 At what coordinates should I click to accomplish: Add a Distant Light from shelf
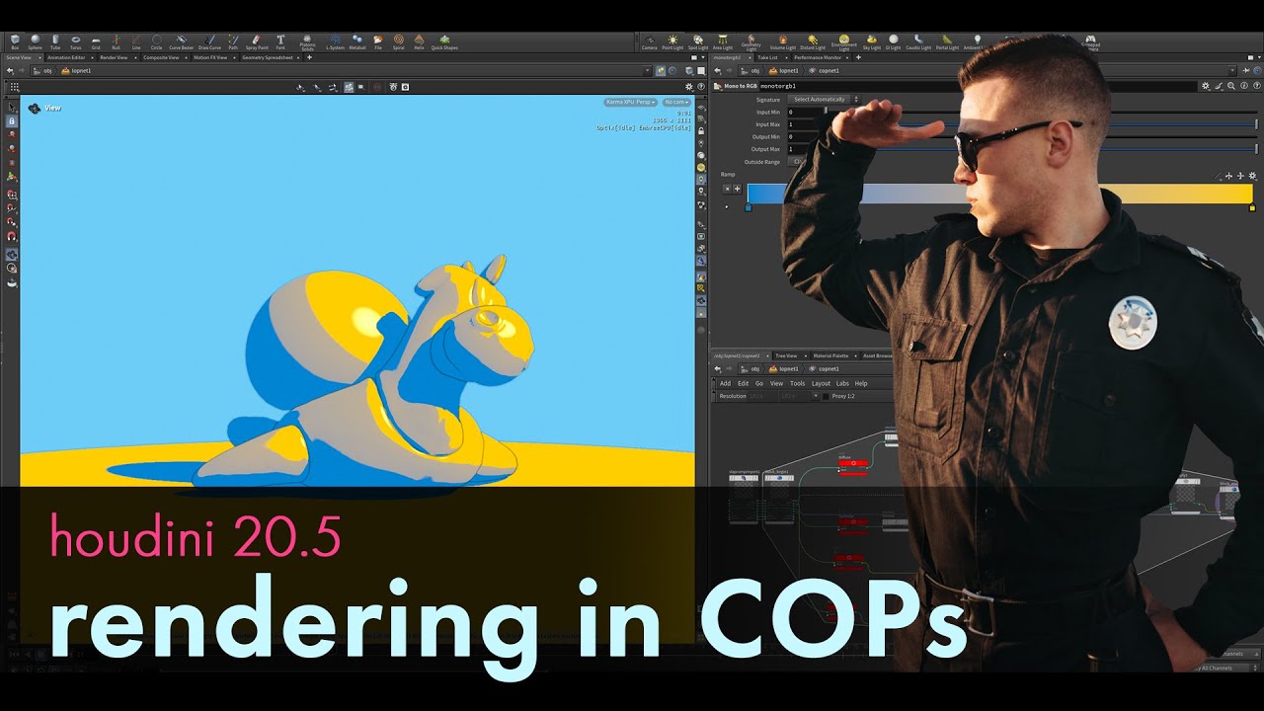[x=813, y=41]
